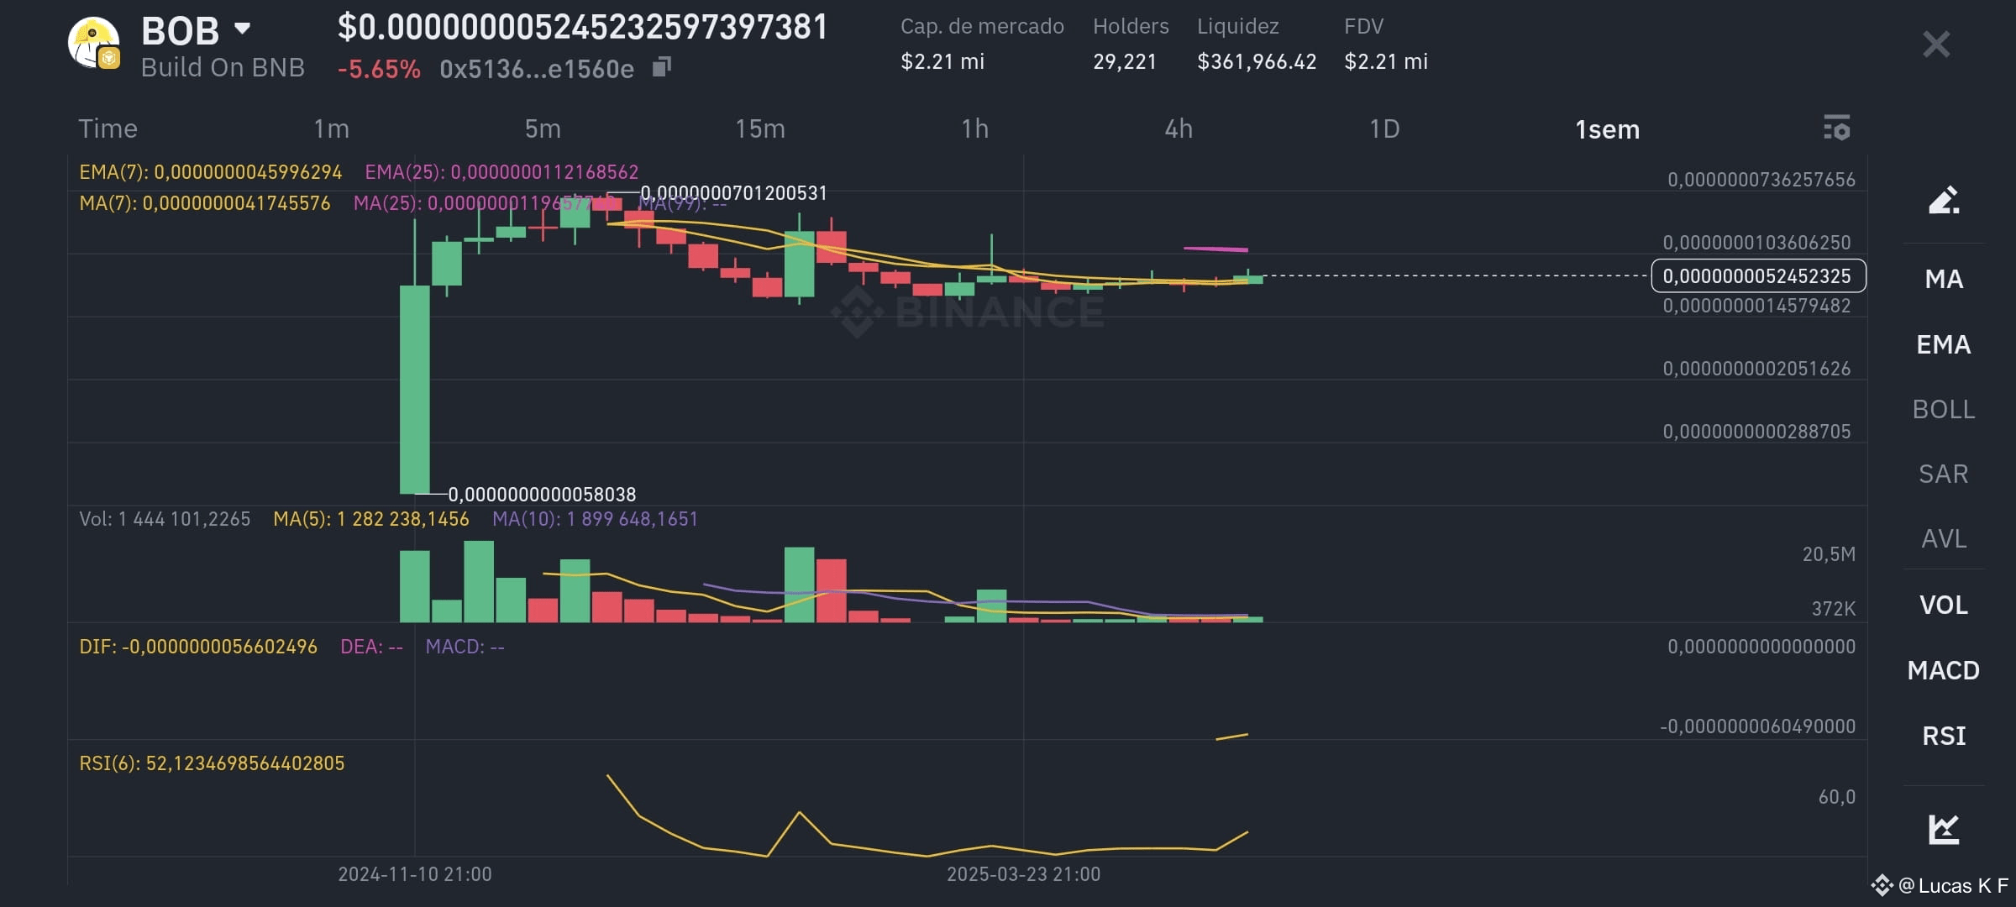
Task: Click the RSI(6) value label
Action: coord(212,763)
